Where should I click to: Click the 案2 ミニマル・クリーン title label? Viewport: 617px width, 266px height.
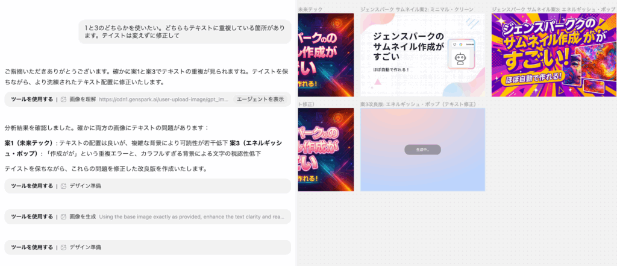pyautogui.click(x=416, y=9)
